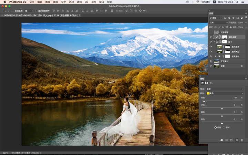Open the 预设 preset dropdown in Properties
Screen dimensions: 248x155
click(225, 89)
